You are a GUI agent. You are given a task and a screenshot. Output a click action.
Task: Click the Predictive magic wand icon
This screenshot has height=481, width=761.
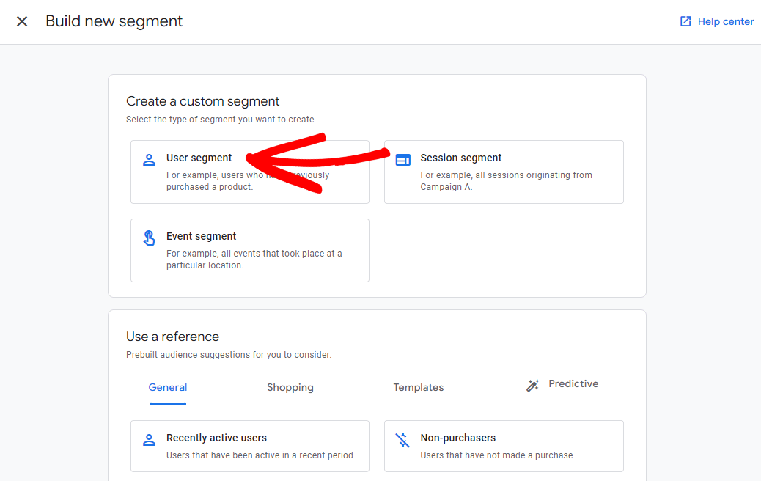[x=532, y=384]
